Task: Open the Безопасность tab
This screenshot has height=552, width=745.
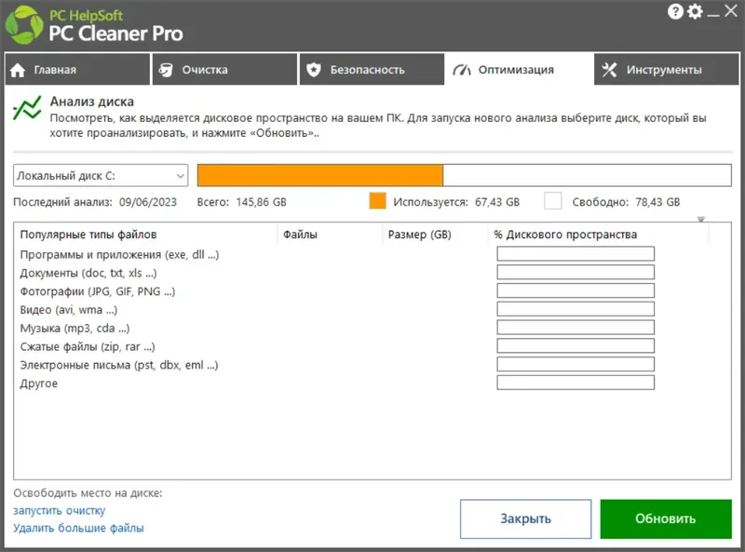Action: click(372, 70)
